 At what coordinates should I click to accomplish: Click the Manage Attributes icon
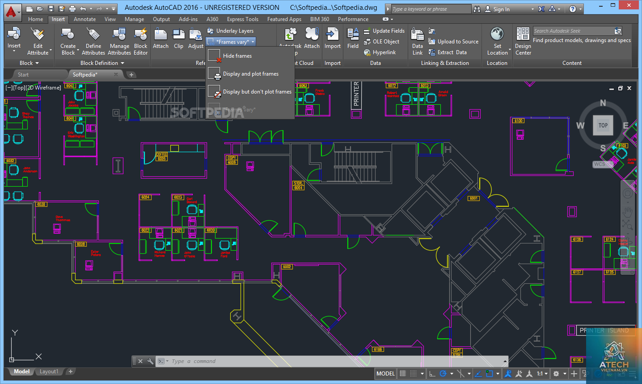click(119, 34)
